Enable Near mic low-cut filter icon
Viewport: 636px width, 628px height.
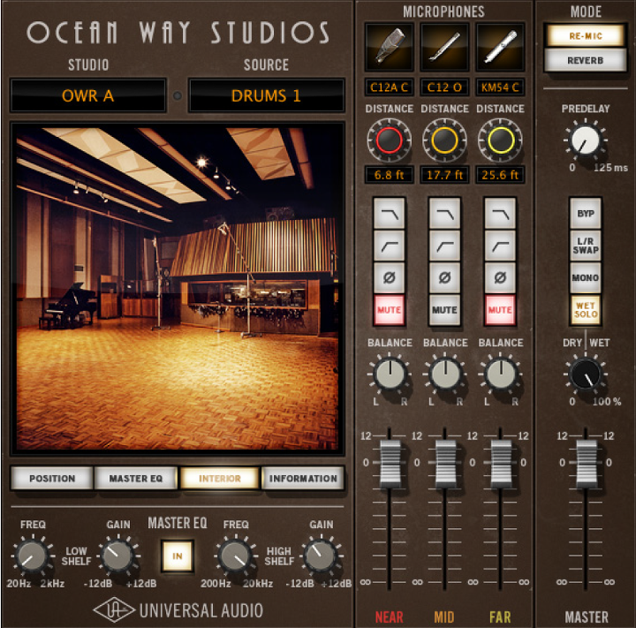point(389,246)
